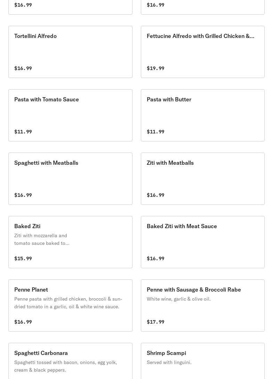Click the $17.99 price label
The width and height of the screenshot is (273, 379).
(155, 322)
